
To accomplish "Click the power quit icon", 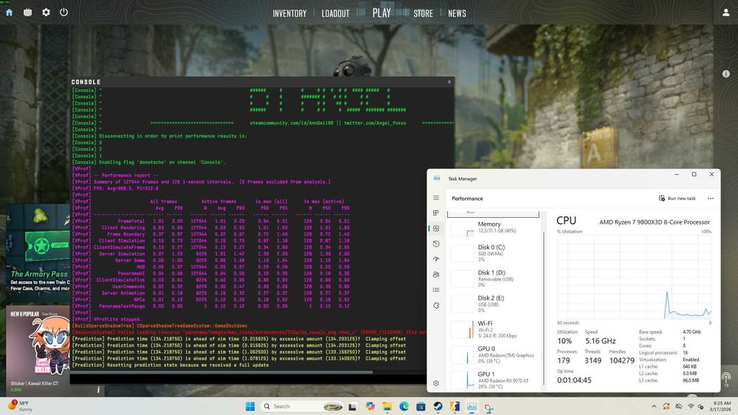I will tap(64, 13).
